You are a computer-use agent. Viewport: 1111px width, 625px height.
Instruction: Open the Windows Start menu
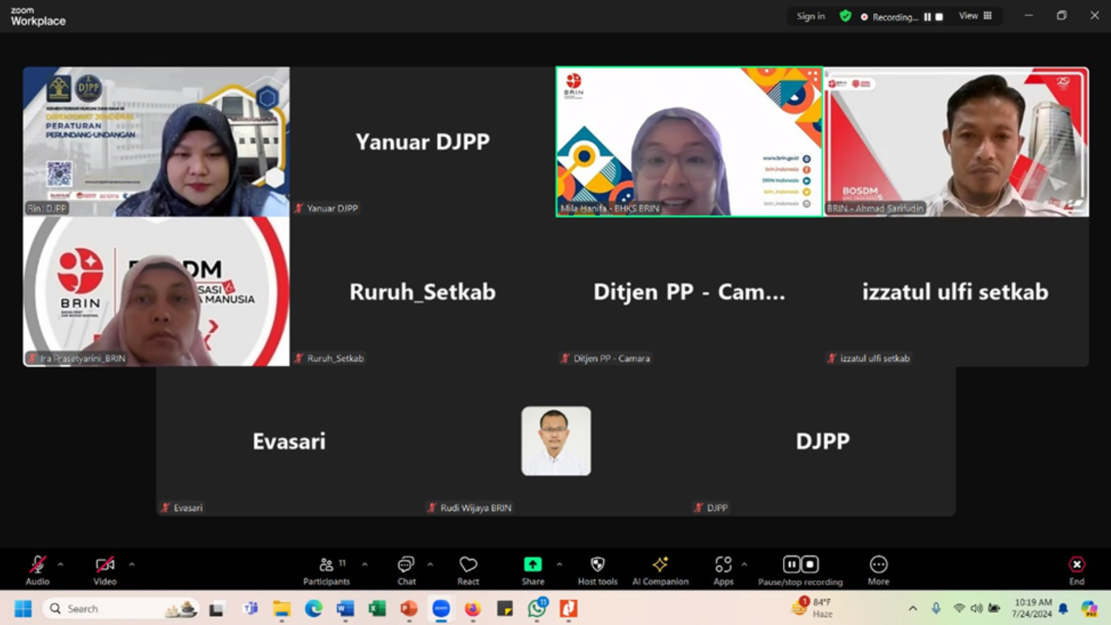click(23, 609)
